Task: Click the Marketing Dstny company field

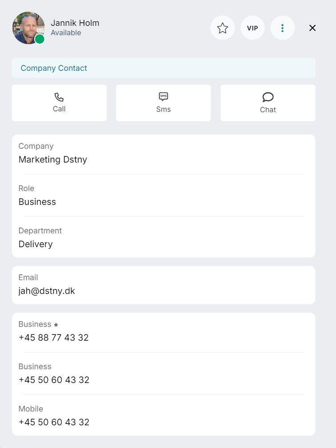Action: (164, 154)
